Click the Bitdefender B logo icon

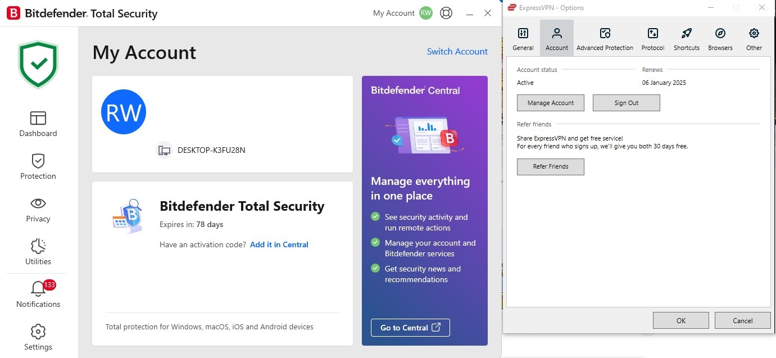13,13
